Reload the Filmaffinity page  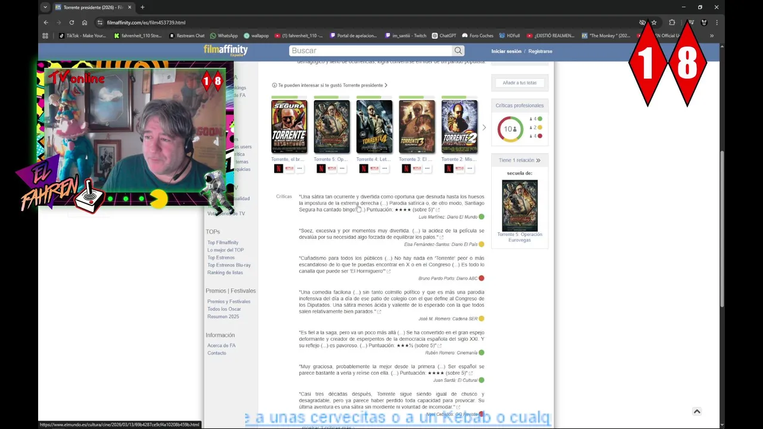click(72, 23)
